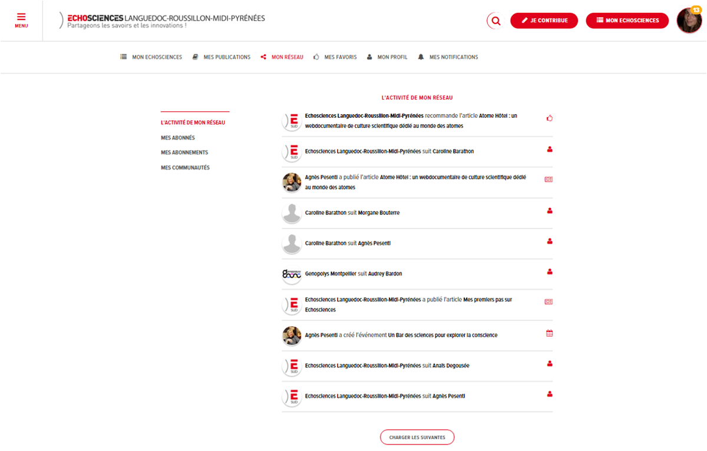The height and width of the screenshot is (451, 707).
Task: Click Agnès Pesenti photo in event row
Action: point(292,336)
